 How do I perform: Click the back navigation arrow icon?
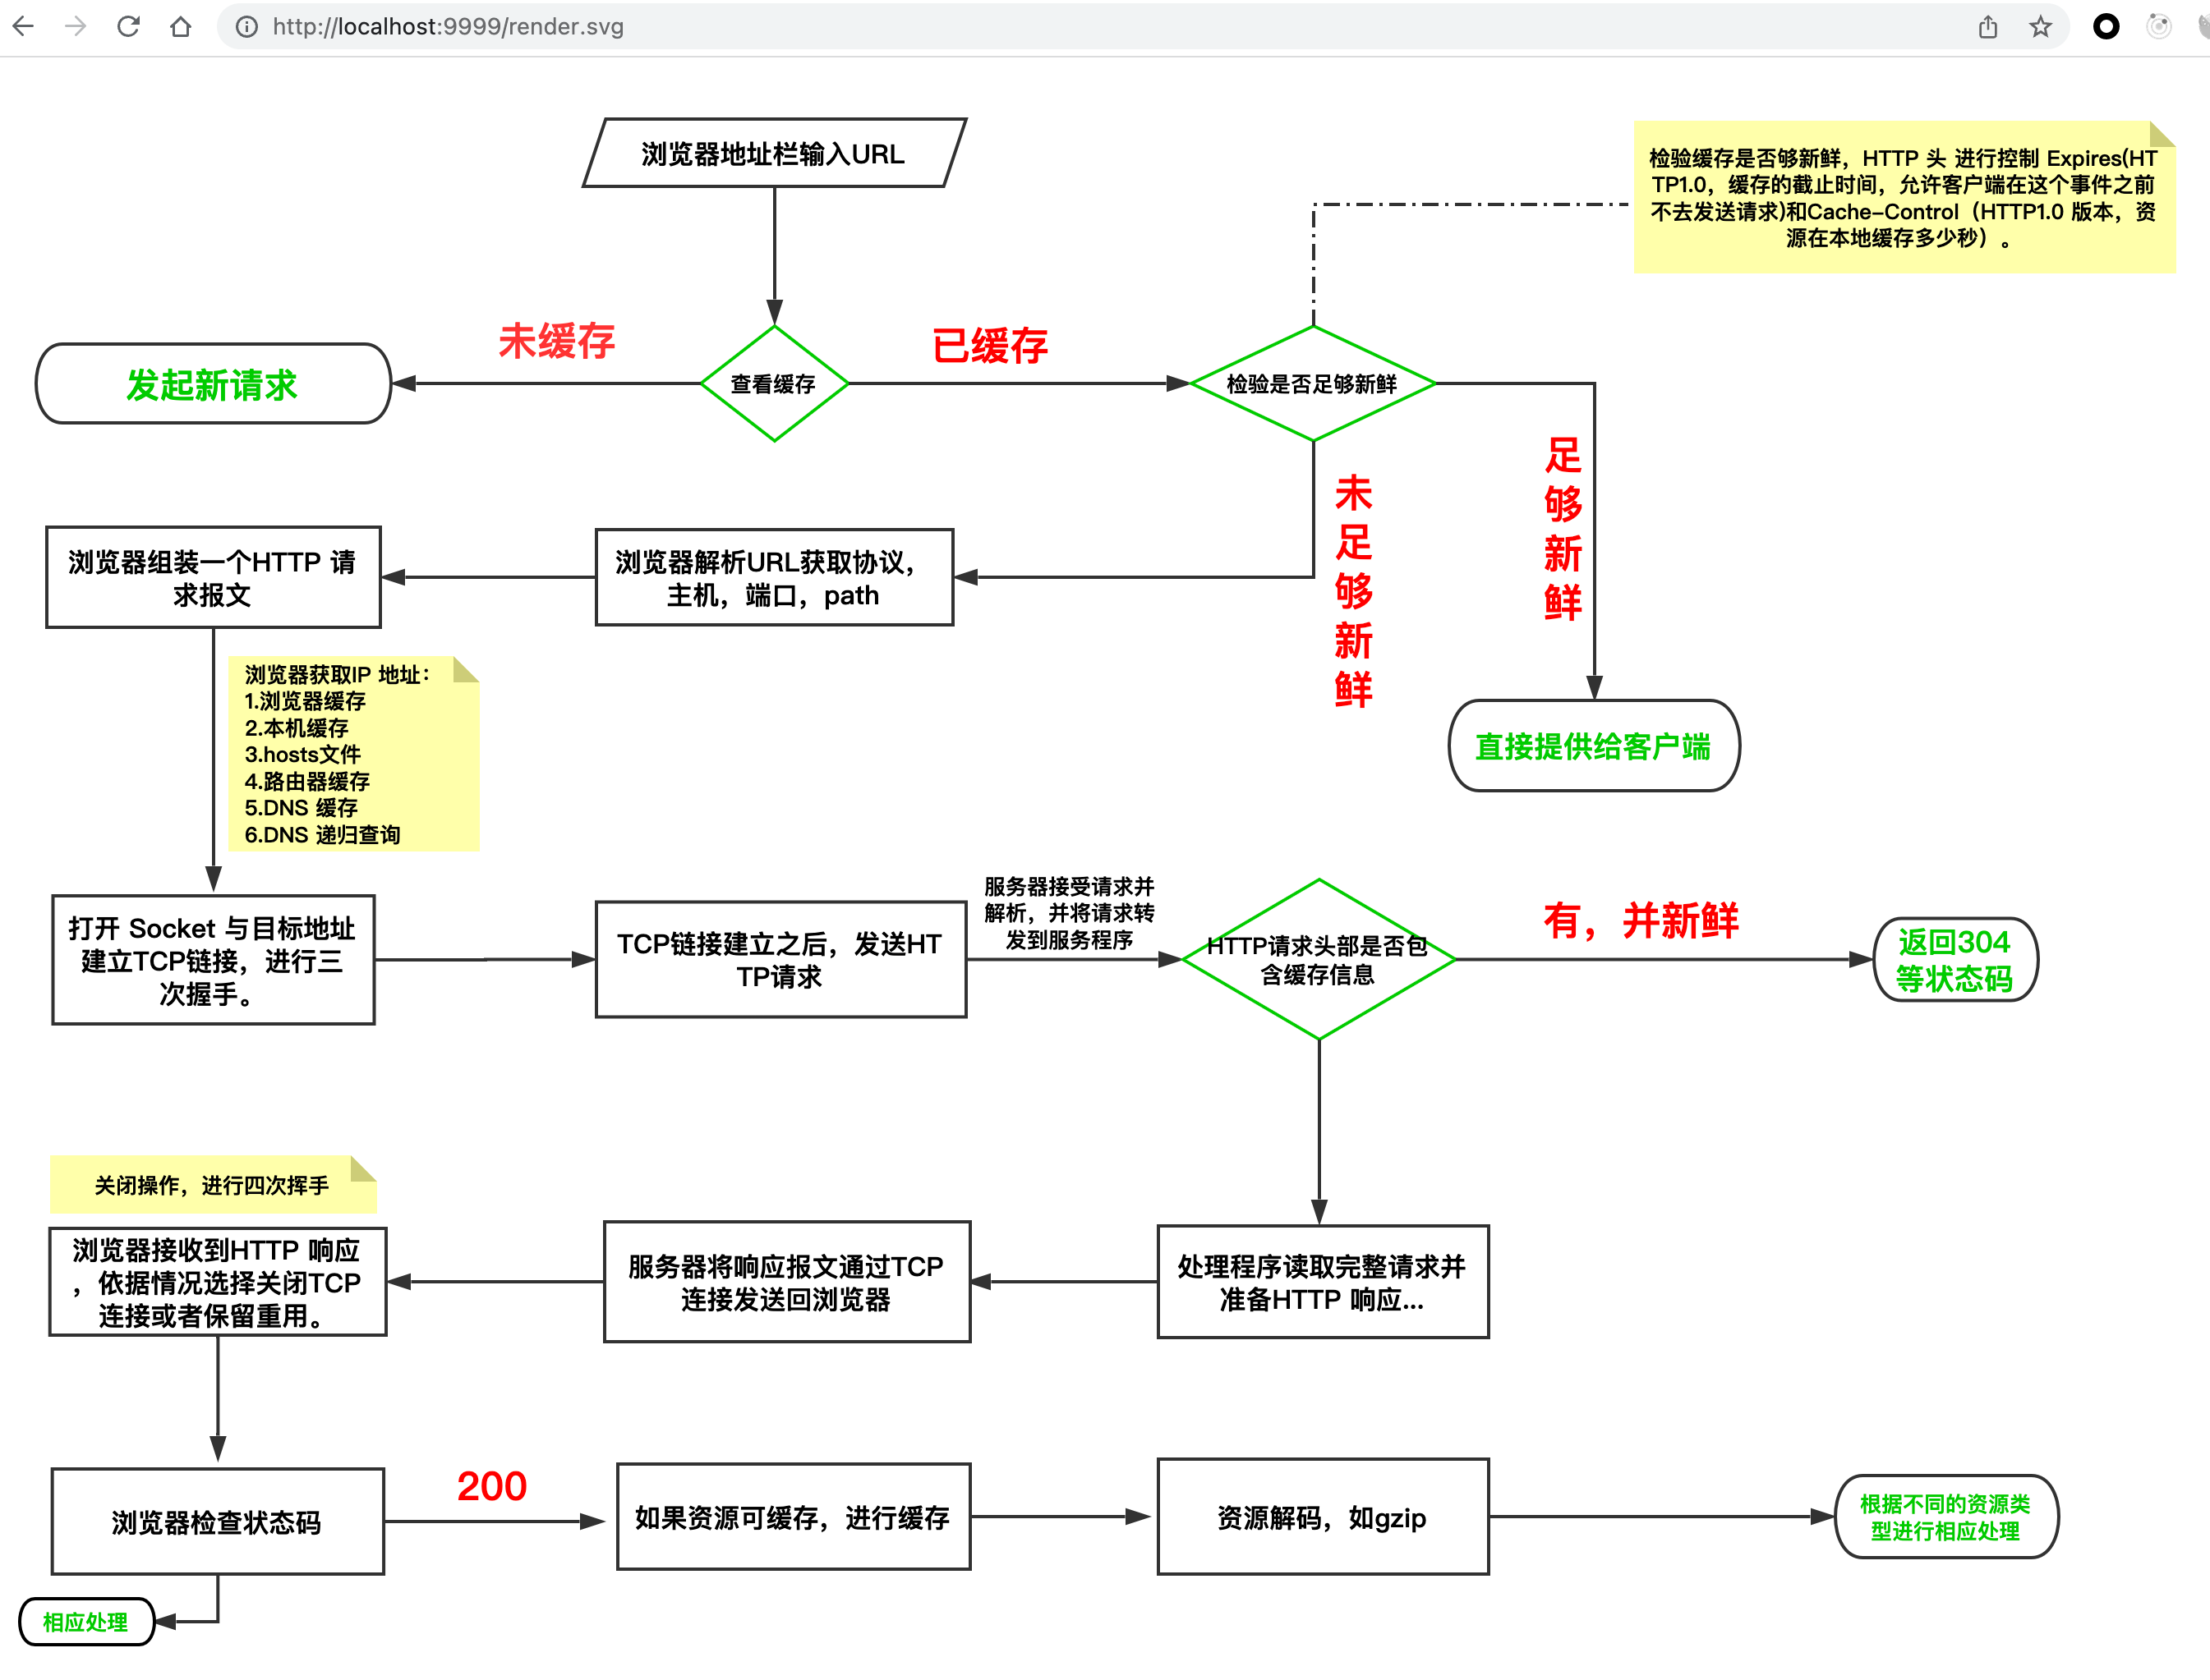(x=25, y=25)
